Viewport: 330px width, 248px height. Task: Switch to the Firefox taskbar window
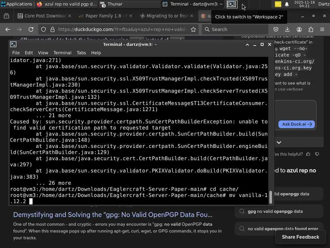(x=67, y=4)
